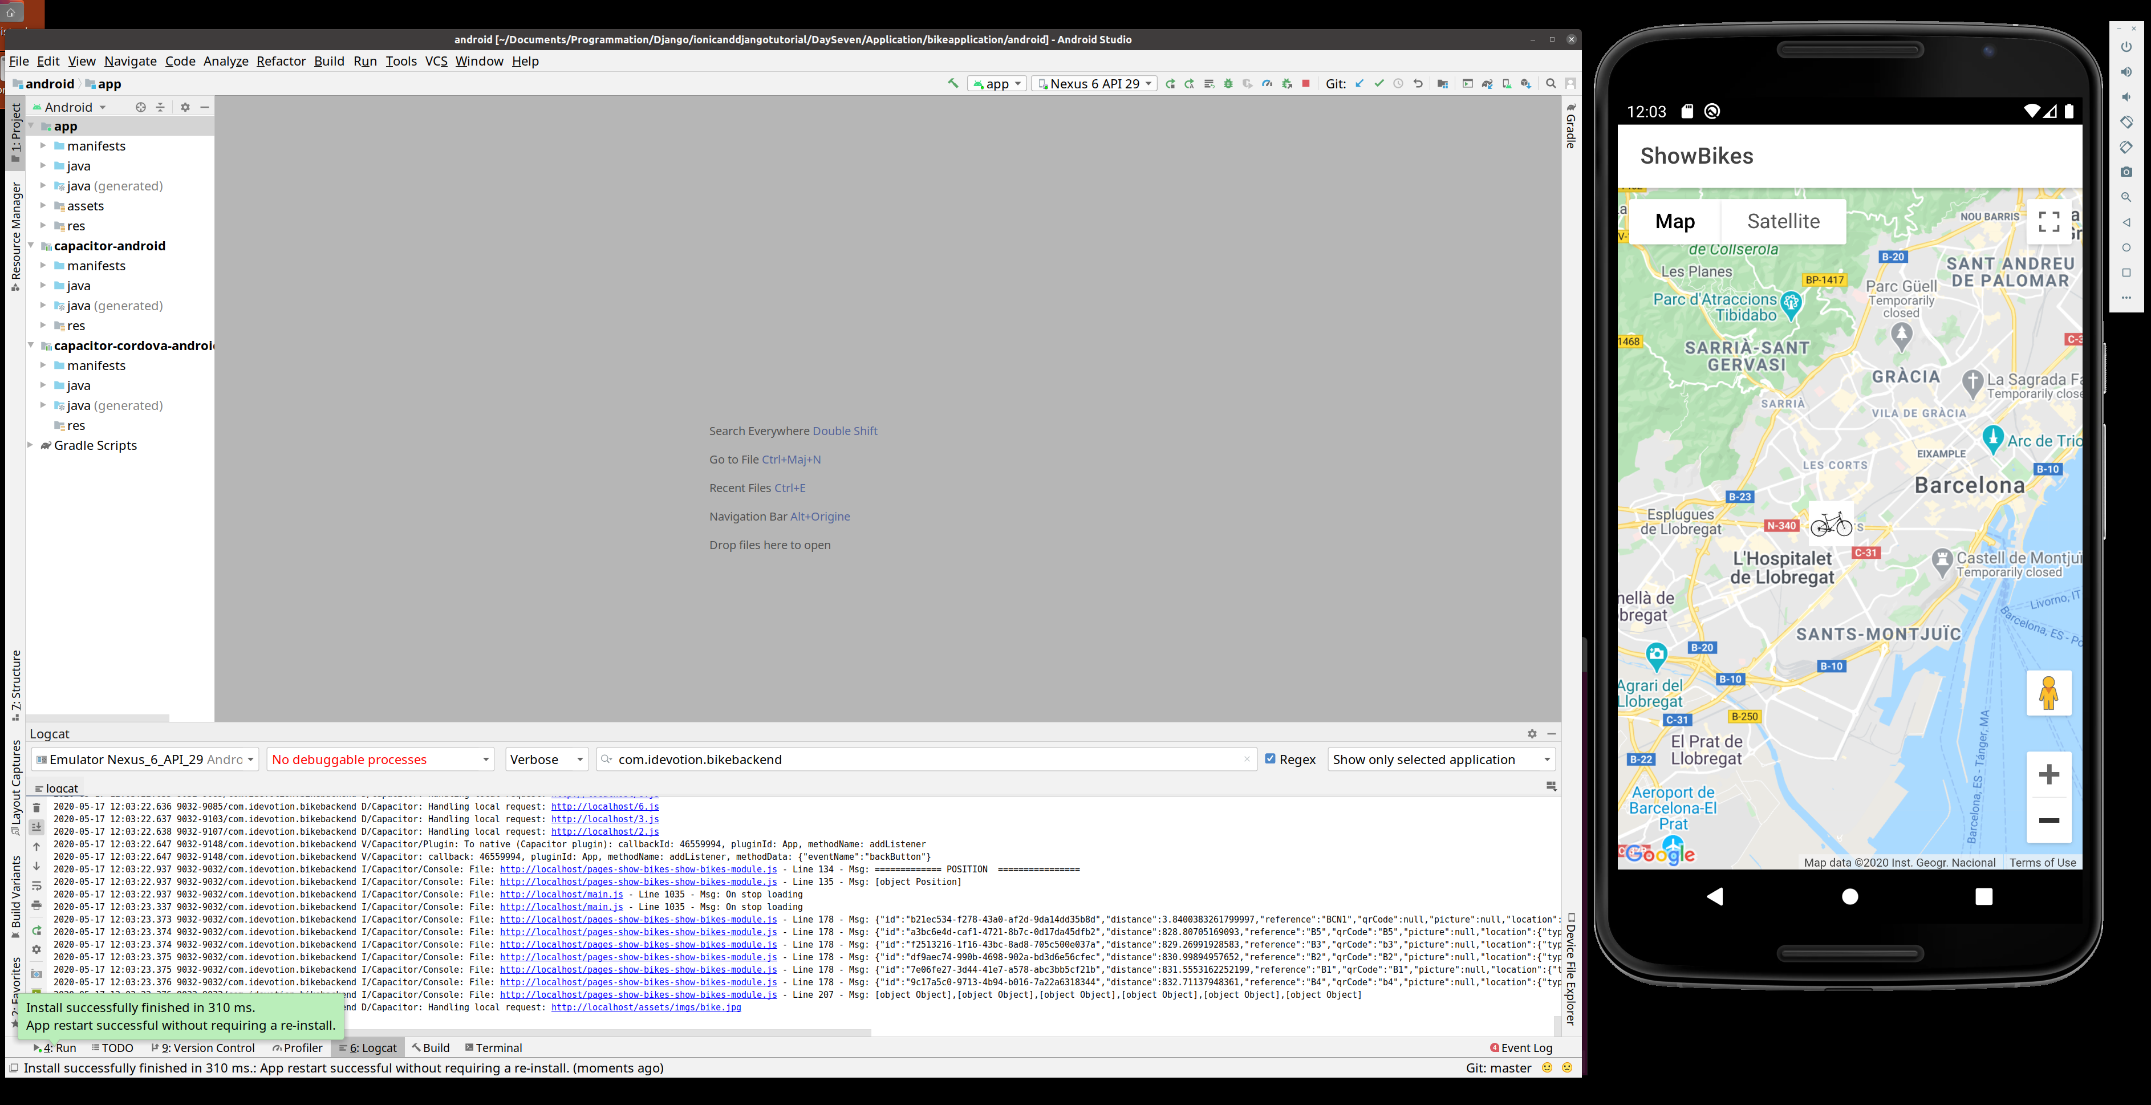Toggle soft-wrap in logcat sidebar

(36, 885)
